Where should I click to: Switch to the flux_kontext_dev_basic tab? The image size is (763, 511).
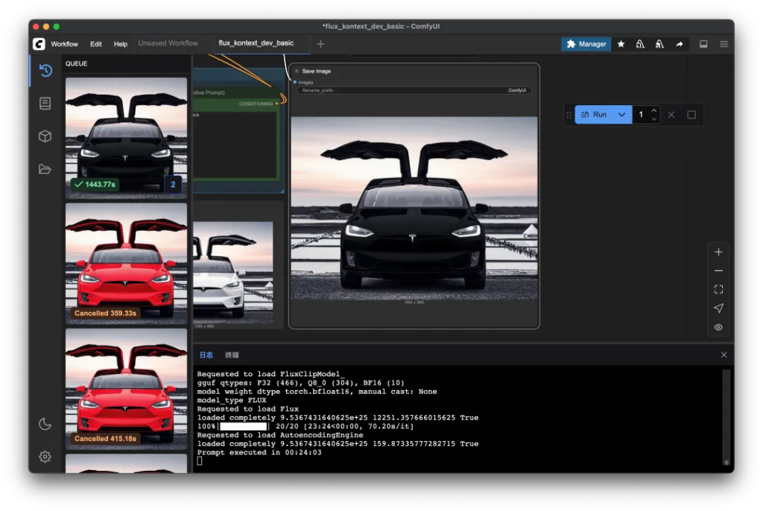click(x=256, y=43)
